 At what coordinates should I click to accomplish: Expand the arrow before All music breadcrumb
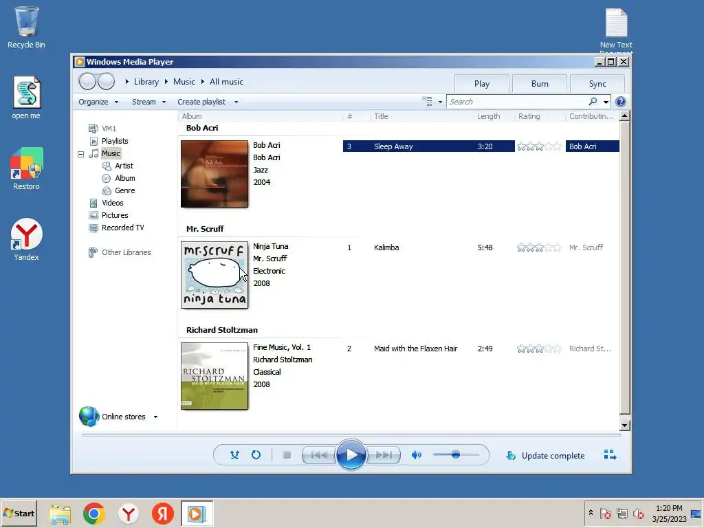203,82
